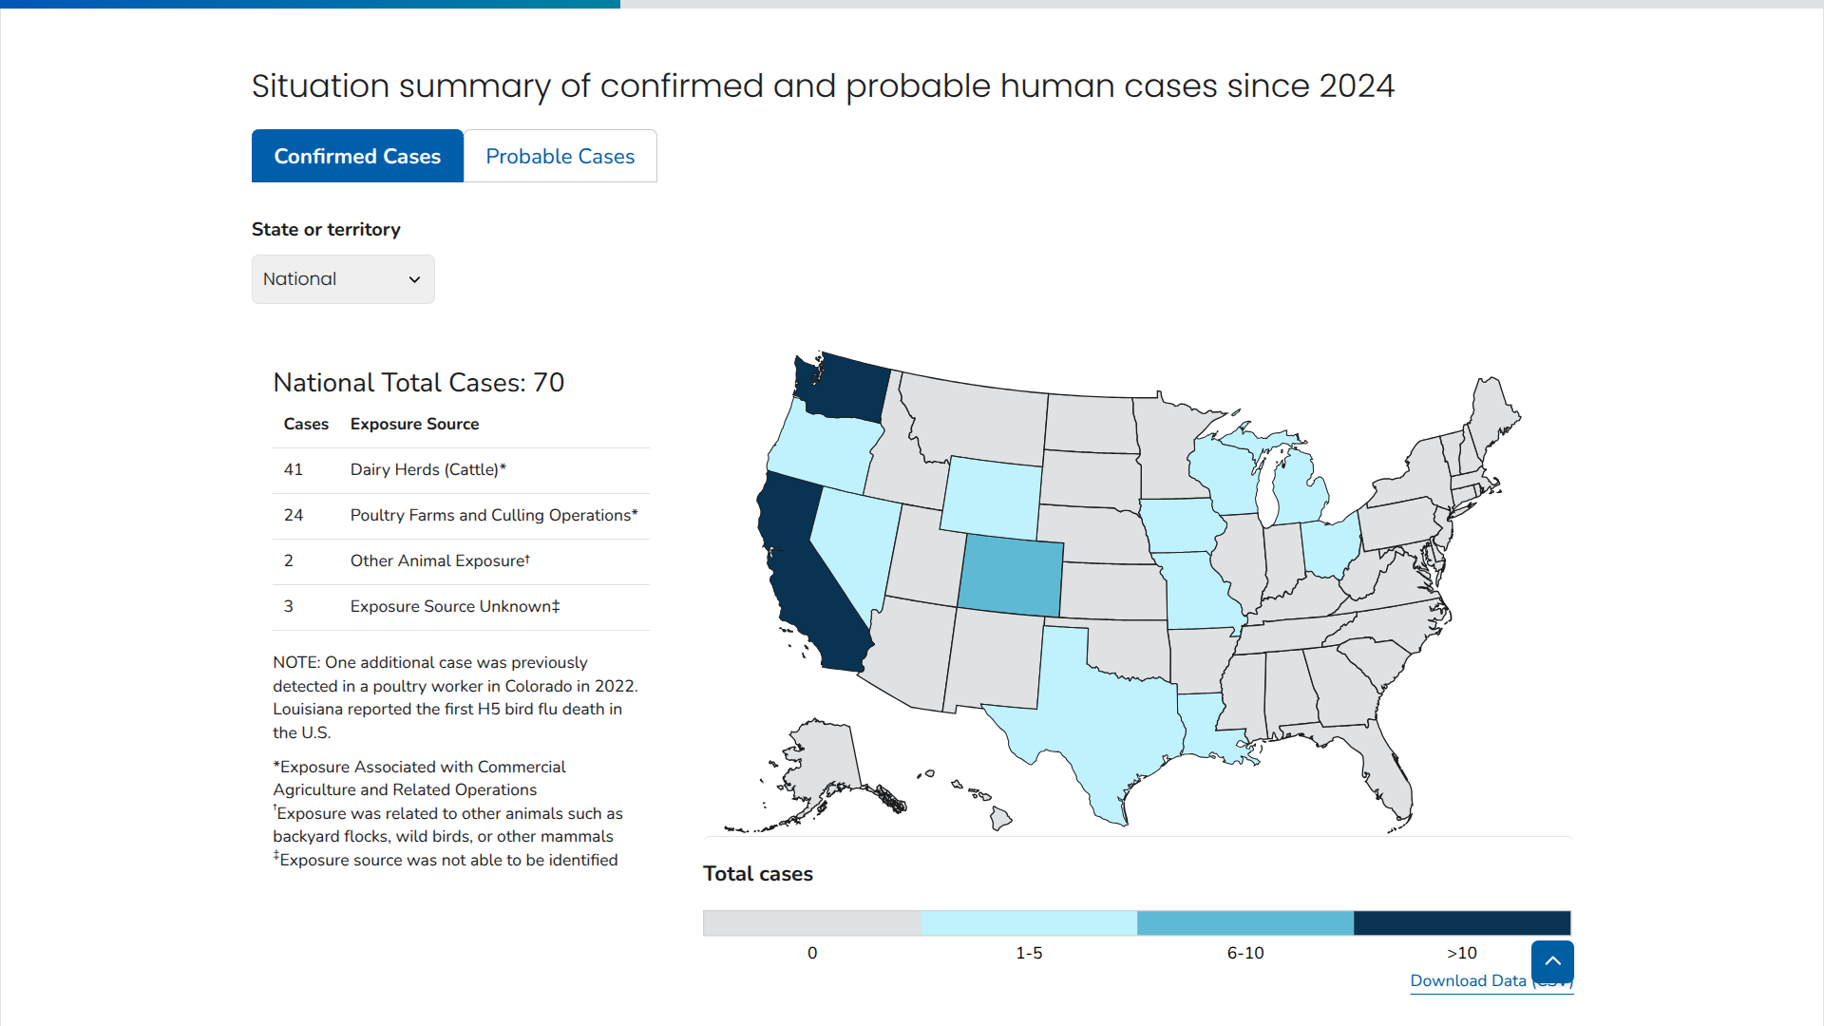Click the medium blue 6-10 legend swatch
Image resolution: width=1824 pixels, height=1026 pixels.
[1244, 923]
